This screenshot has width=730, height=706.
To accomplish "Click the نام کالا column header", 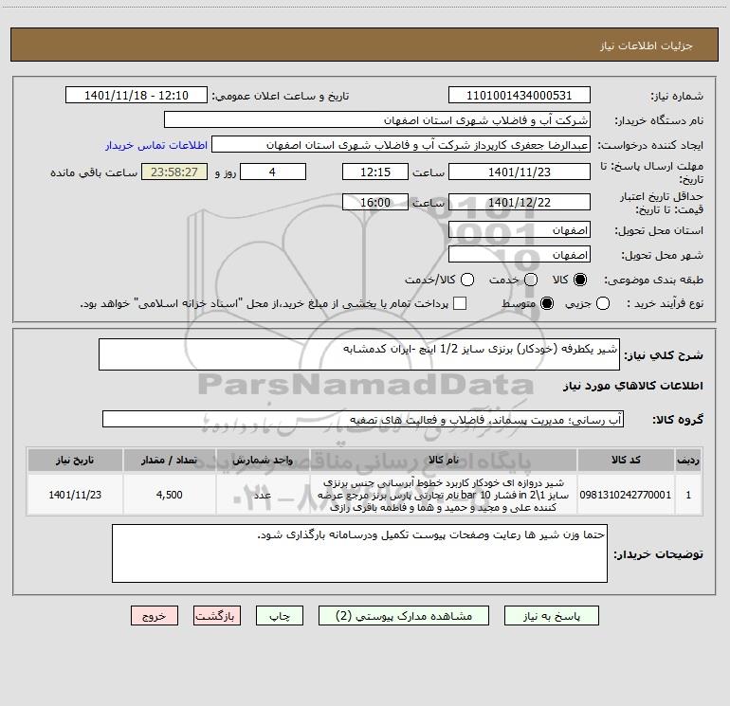I will 444,460.
